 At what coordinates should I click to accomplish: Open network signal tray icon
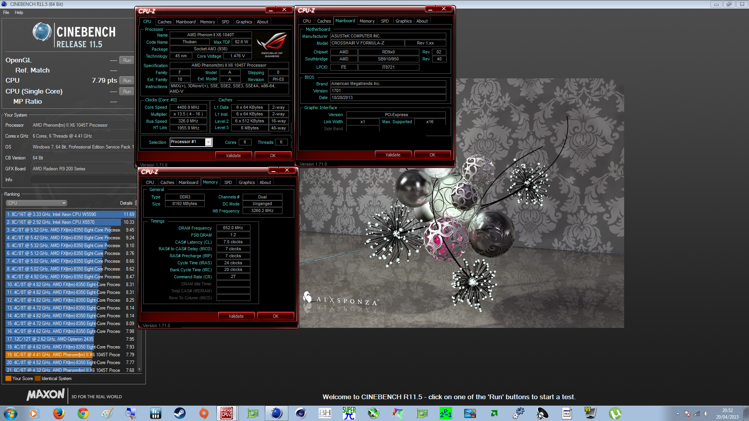pos(697,414)
